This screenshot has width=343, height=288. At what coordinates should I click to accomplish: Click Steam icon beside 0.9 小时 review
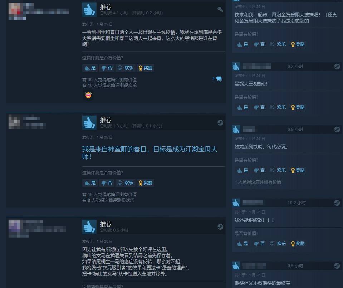[337, 130]
